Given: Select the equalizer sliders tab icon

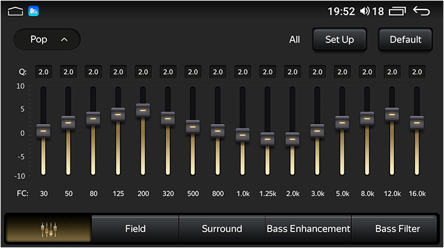Looking at the screenshot, I should pyautogui.click(x=48, y=229).
